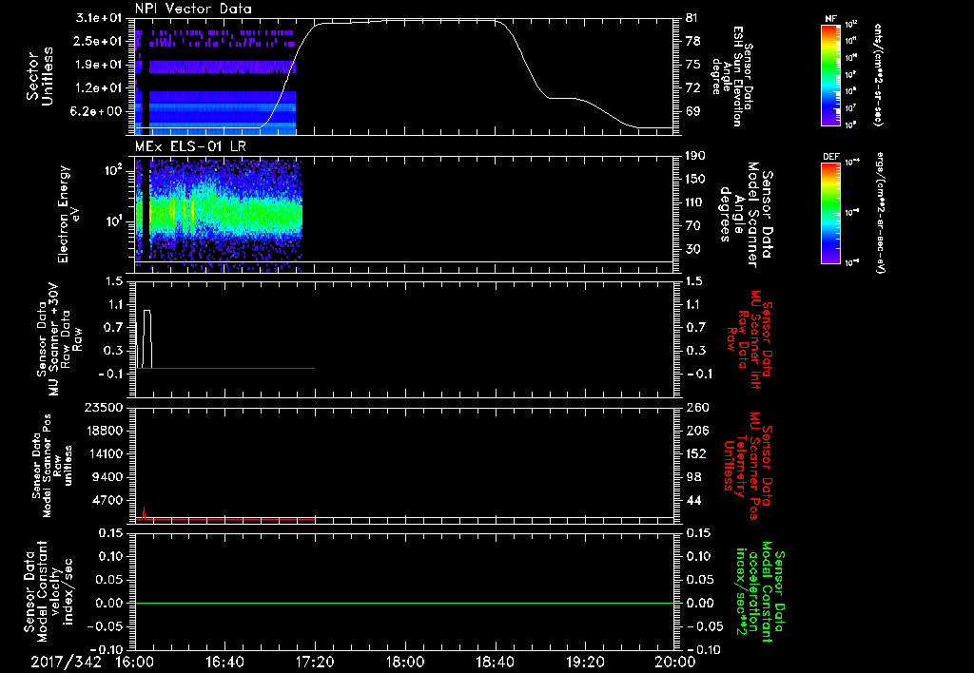Image resolution: width=974 pixels, height=673 pixels.
Task: Click the 18:00 time tick label
Action: tap(405, 662)
